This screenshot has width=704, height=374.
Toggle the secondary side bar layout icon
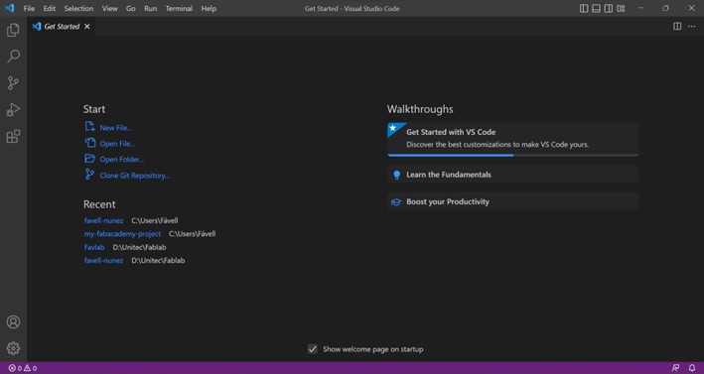pyautogui.click(x=609, y=9)
